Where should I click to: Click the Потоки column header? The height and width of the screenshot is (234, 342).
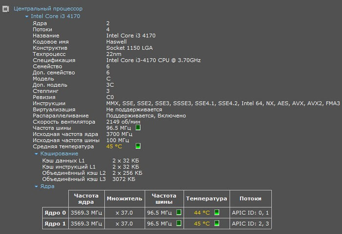click(x=250, y=199)
